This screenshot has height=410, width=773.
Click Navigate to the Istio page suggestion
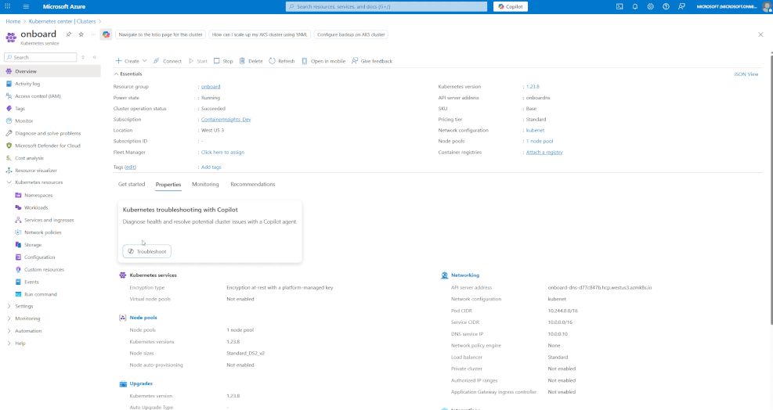click(x=161, y=34)
